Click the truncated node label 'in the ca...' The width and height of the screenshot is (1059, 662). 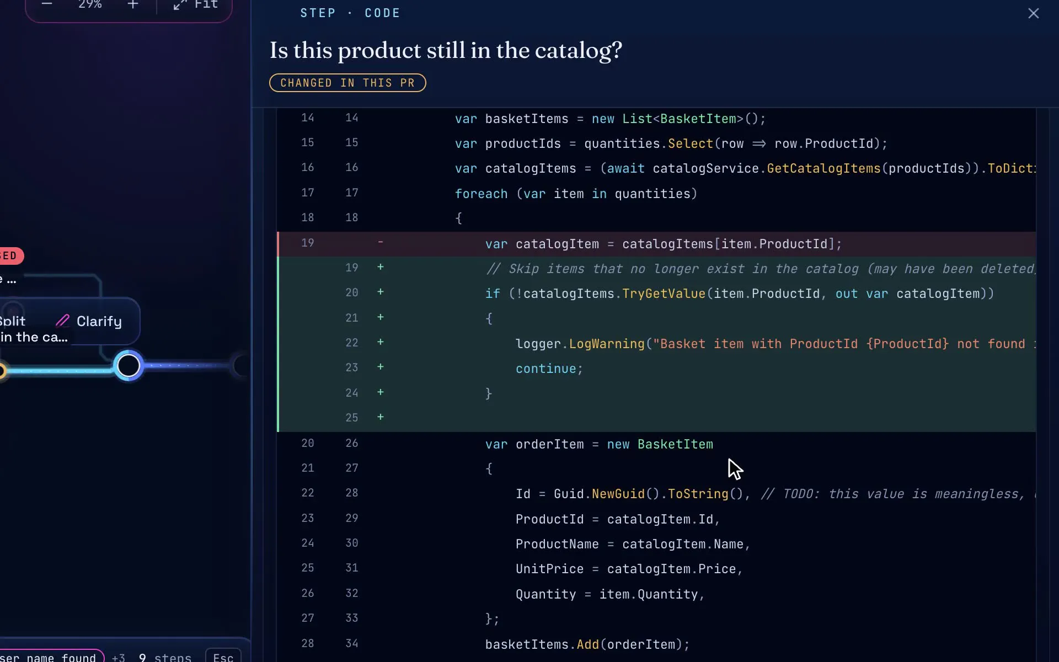click(x=34, y=337)
